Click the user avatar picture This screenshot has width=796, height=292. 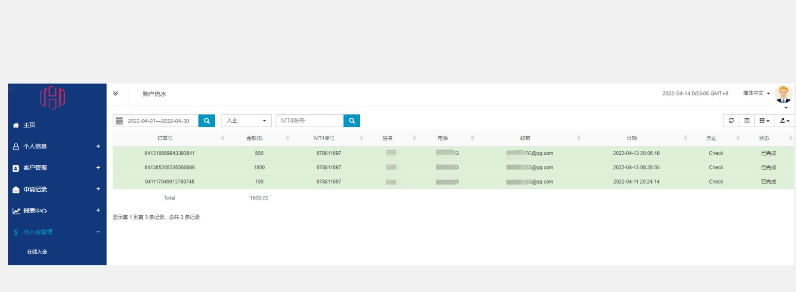(x=783, y=93)
